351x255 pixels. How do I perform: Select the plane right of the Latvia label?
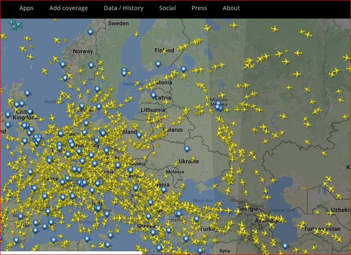(x=166, y=102)
